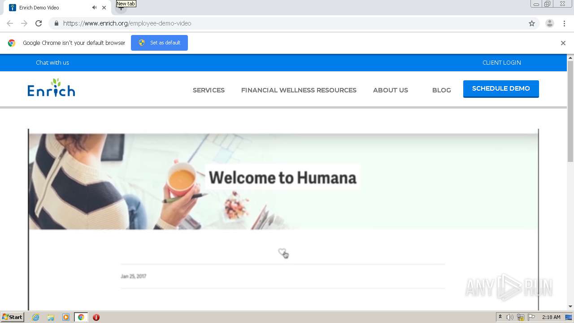Select the Enrich Demo Video tab
Image resolution: width=574 pixels, height=323 pixels.
56,8
